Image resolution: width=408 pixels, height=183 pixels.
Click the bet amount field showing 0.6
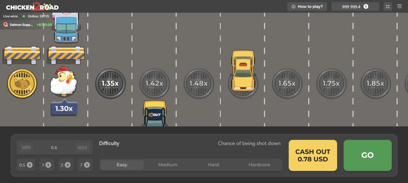54,148
